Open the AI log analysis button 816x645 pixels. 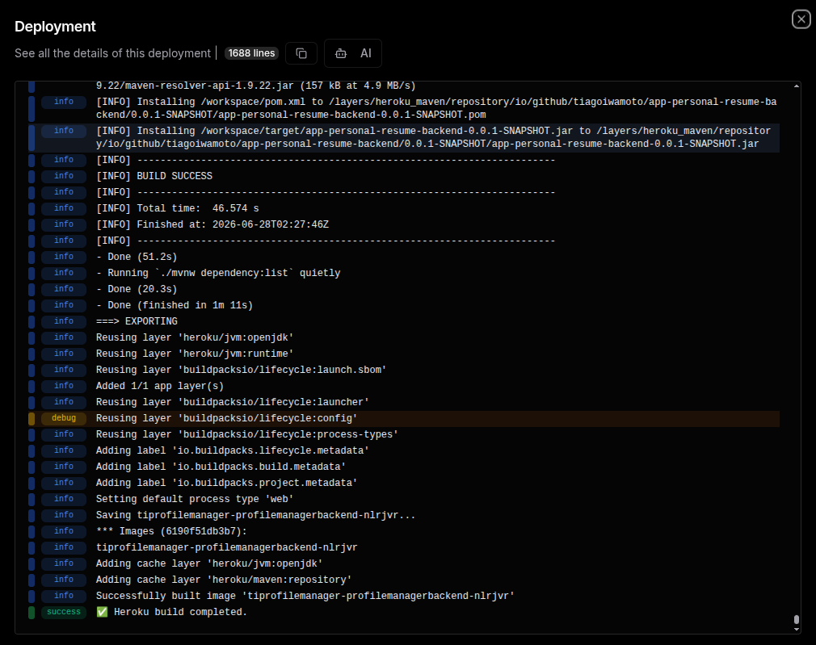coord(353,53)
